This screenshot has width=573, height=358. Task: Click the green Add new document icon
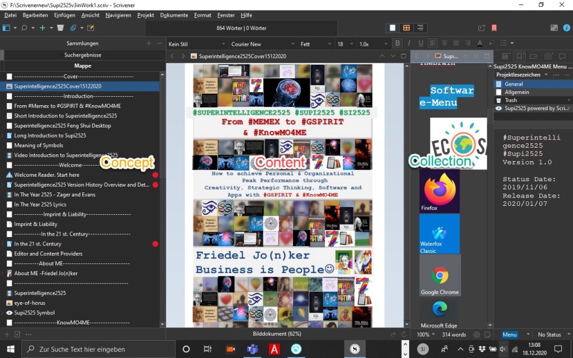click(43, 27)
